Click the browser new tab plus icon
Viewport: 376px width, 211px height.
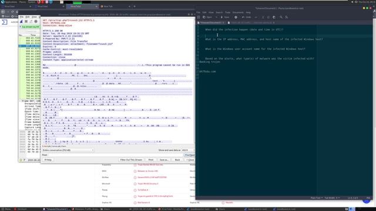(135, 6)
